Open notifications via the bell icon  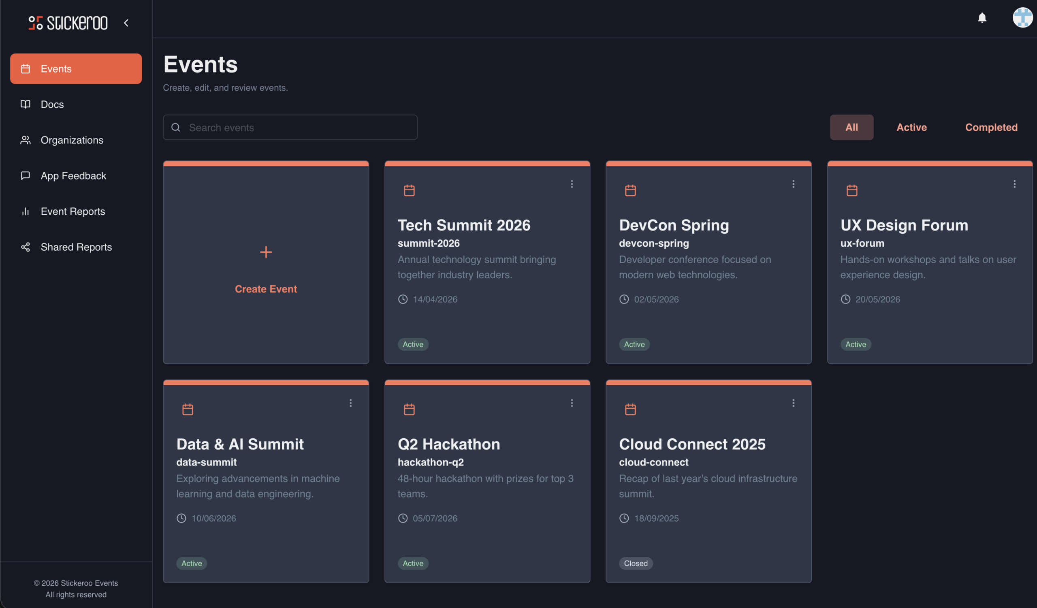(982, 18)
